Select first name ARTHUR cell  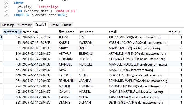[68, 54]
